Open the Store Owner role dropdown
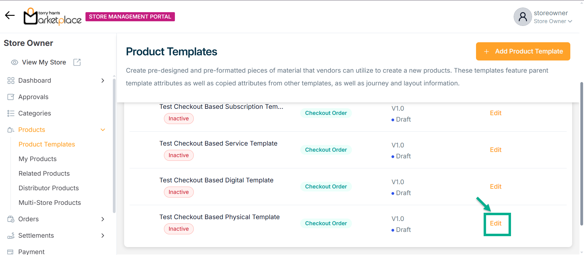Screen dimensions: 584x255 point(553,21)
